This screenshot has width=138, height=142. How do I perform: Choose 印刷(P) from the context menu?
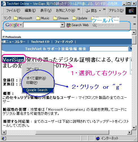tap(32, 83)
